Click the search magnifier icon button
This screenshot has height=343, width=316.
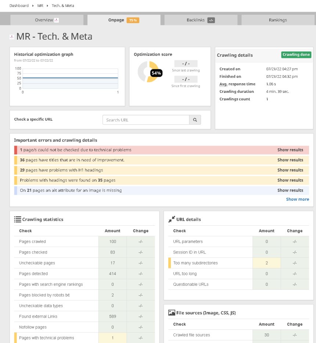(x=195, y=120)
